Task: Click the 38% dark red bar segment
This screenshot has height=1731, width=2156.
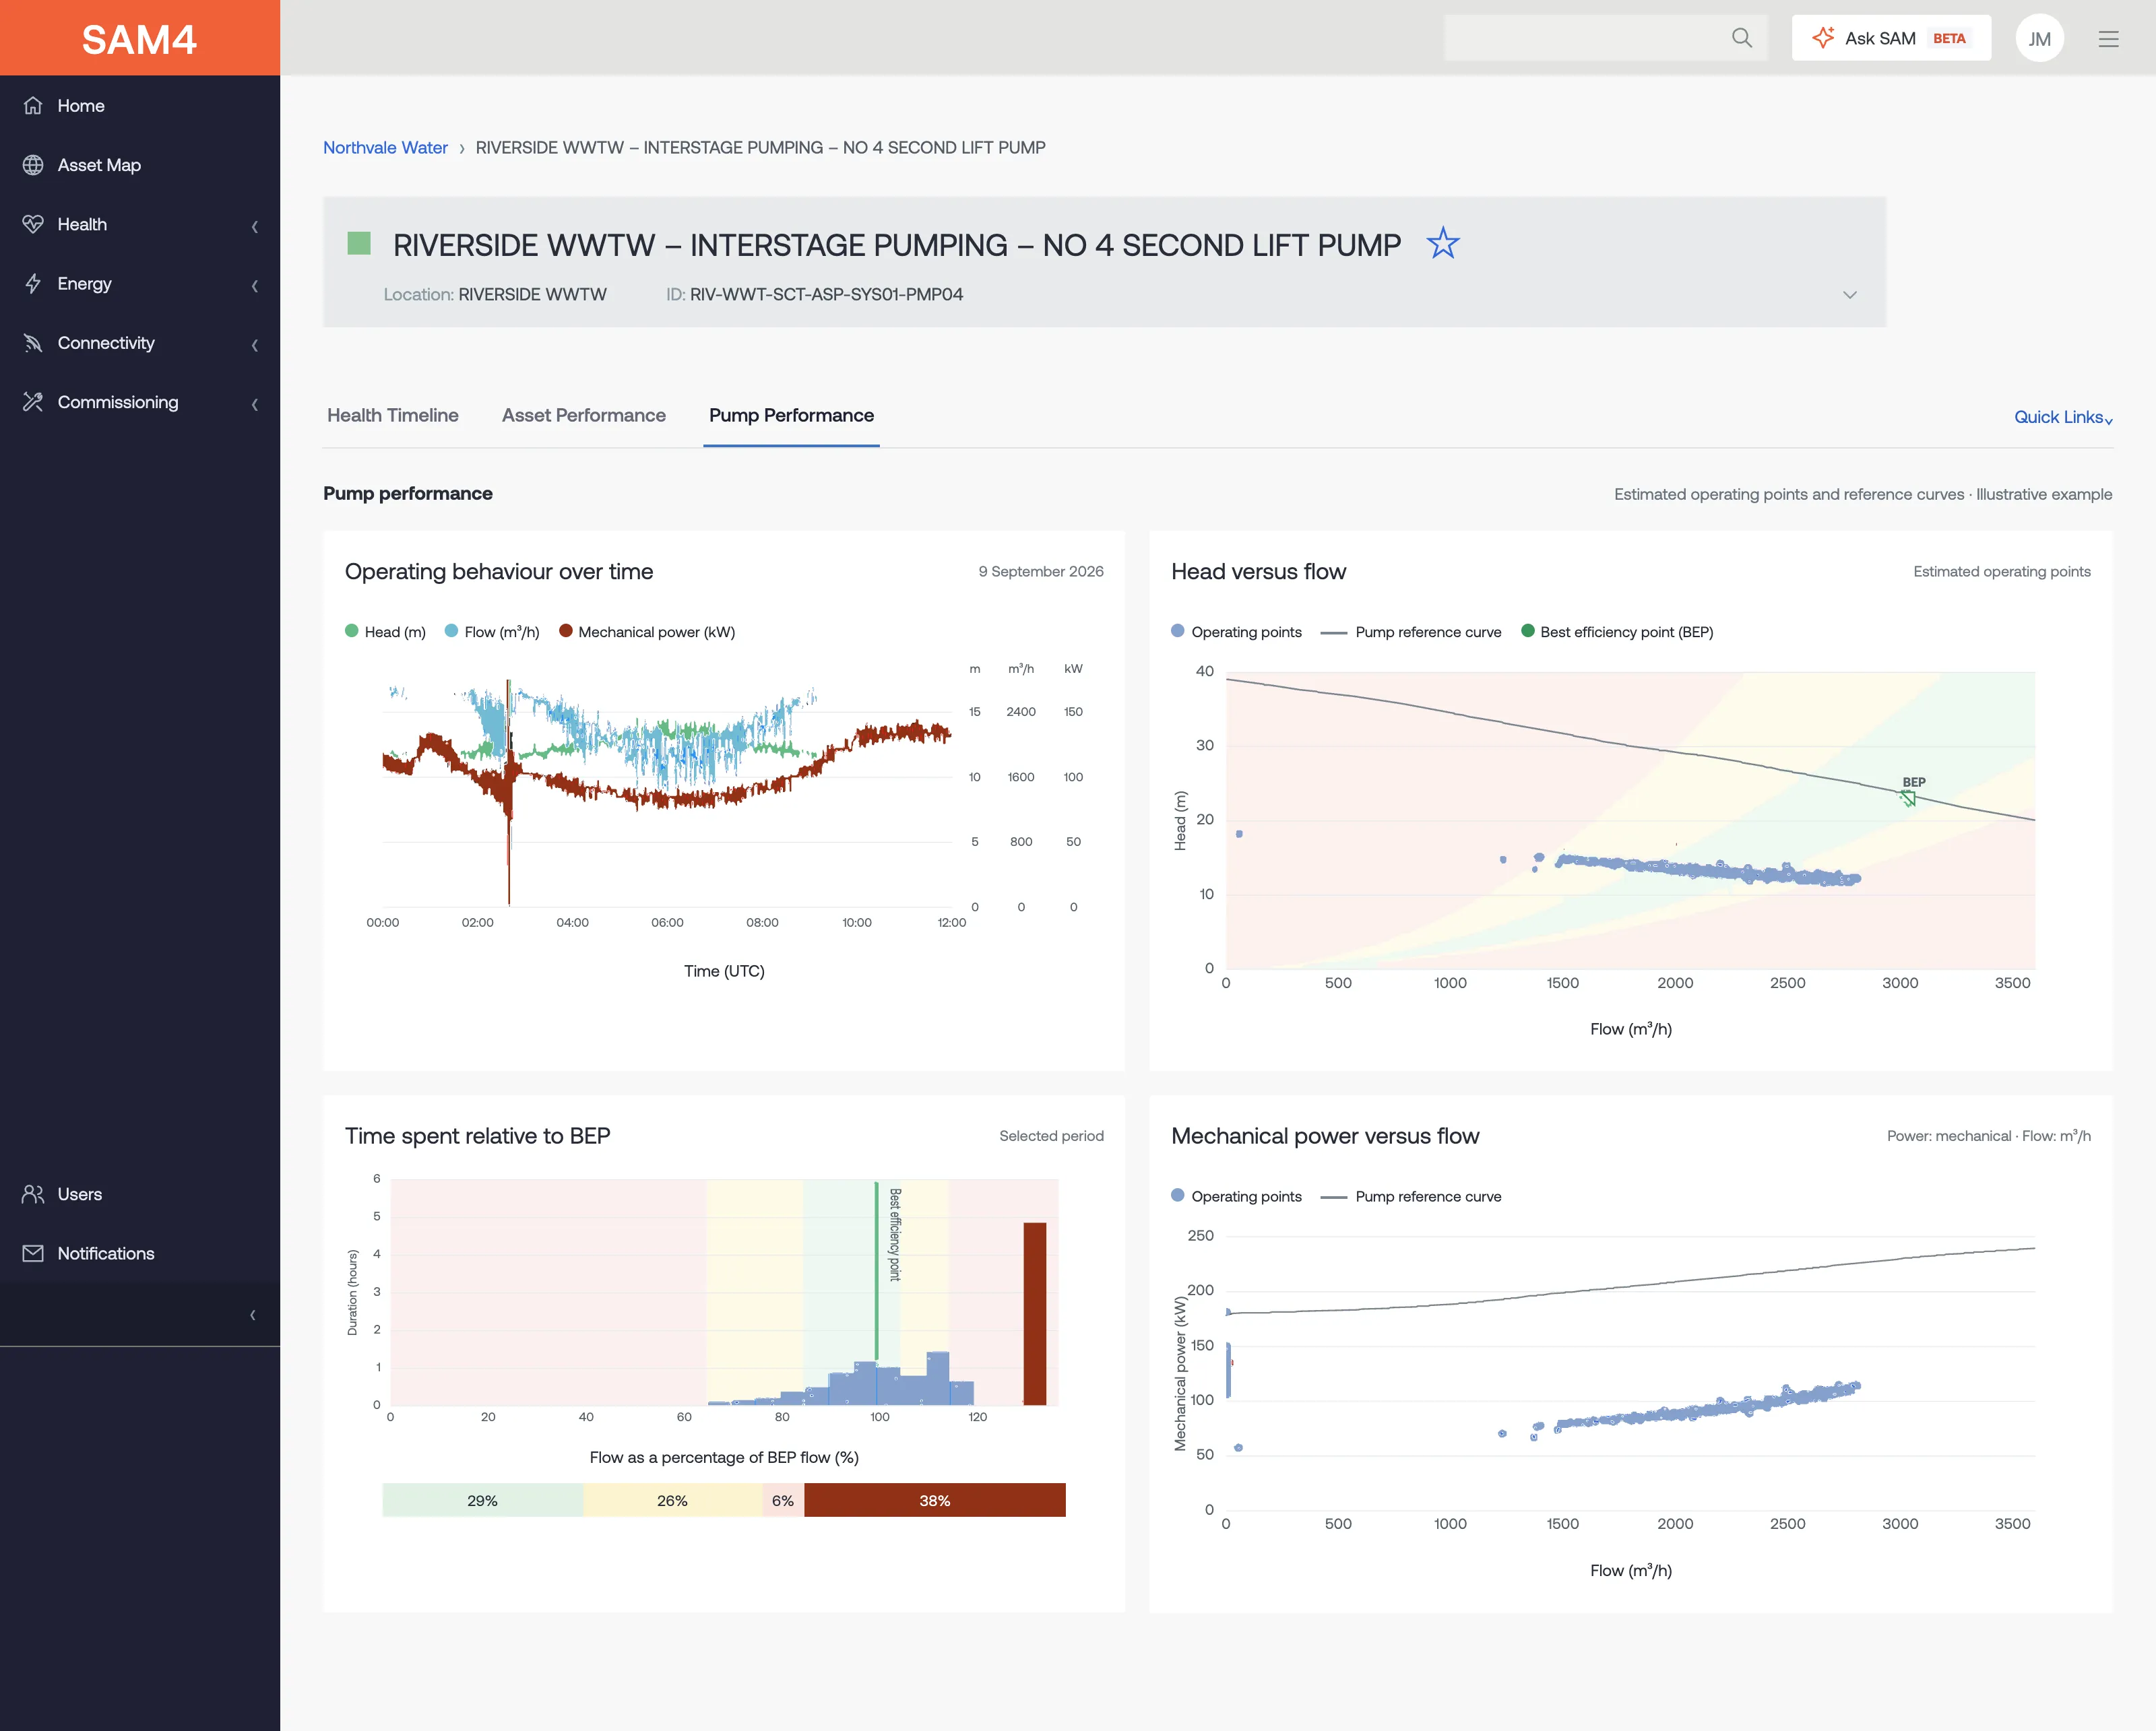Action: point(934,1500)
